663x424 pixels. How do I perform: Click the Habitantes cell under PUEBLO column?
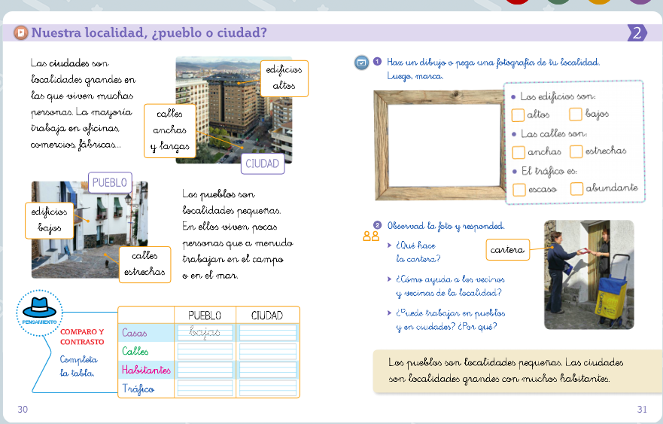click(x=205, y=370)
